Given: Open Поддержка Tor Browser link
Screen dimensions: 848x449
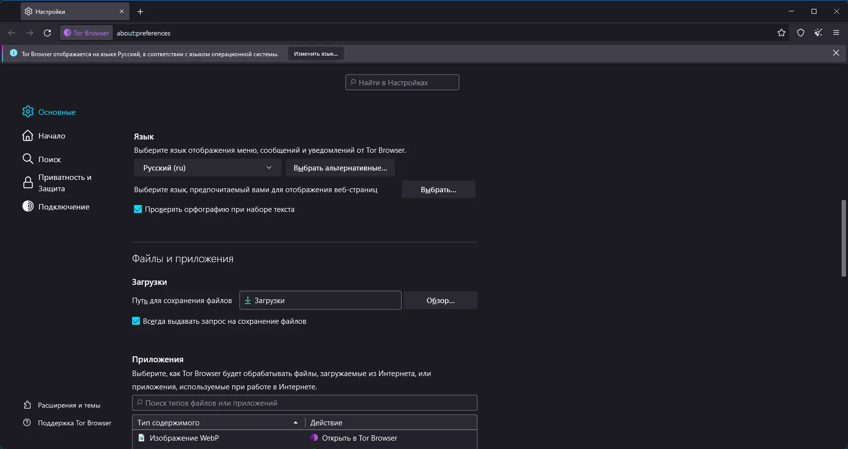Looking at the screenshot, I should 68,423.
